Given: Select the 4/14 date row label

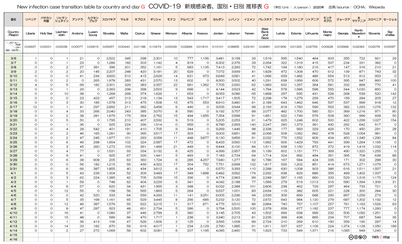Looking at the screenshot, I should tap(13, 230).
